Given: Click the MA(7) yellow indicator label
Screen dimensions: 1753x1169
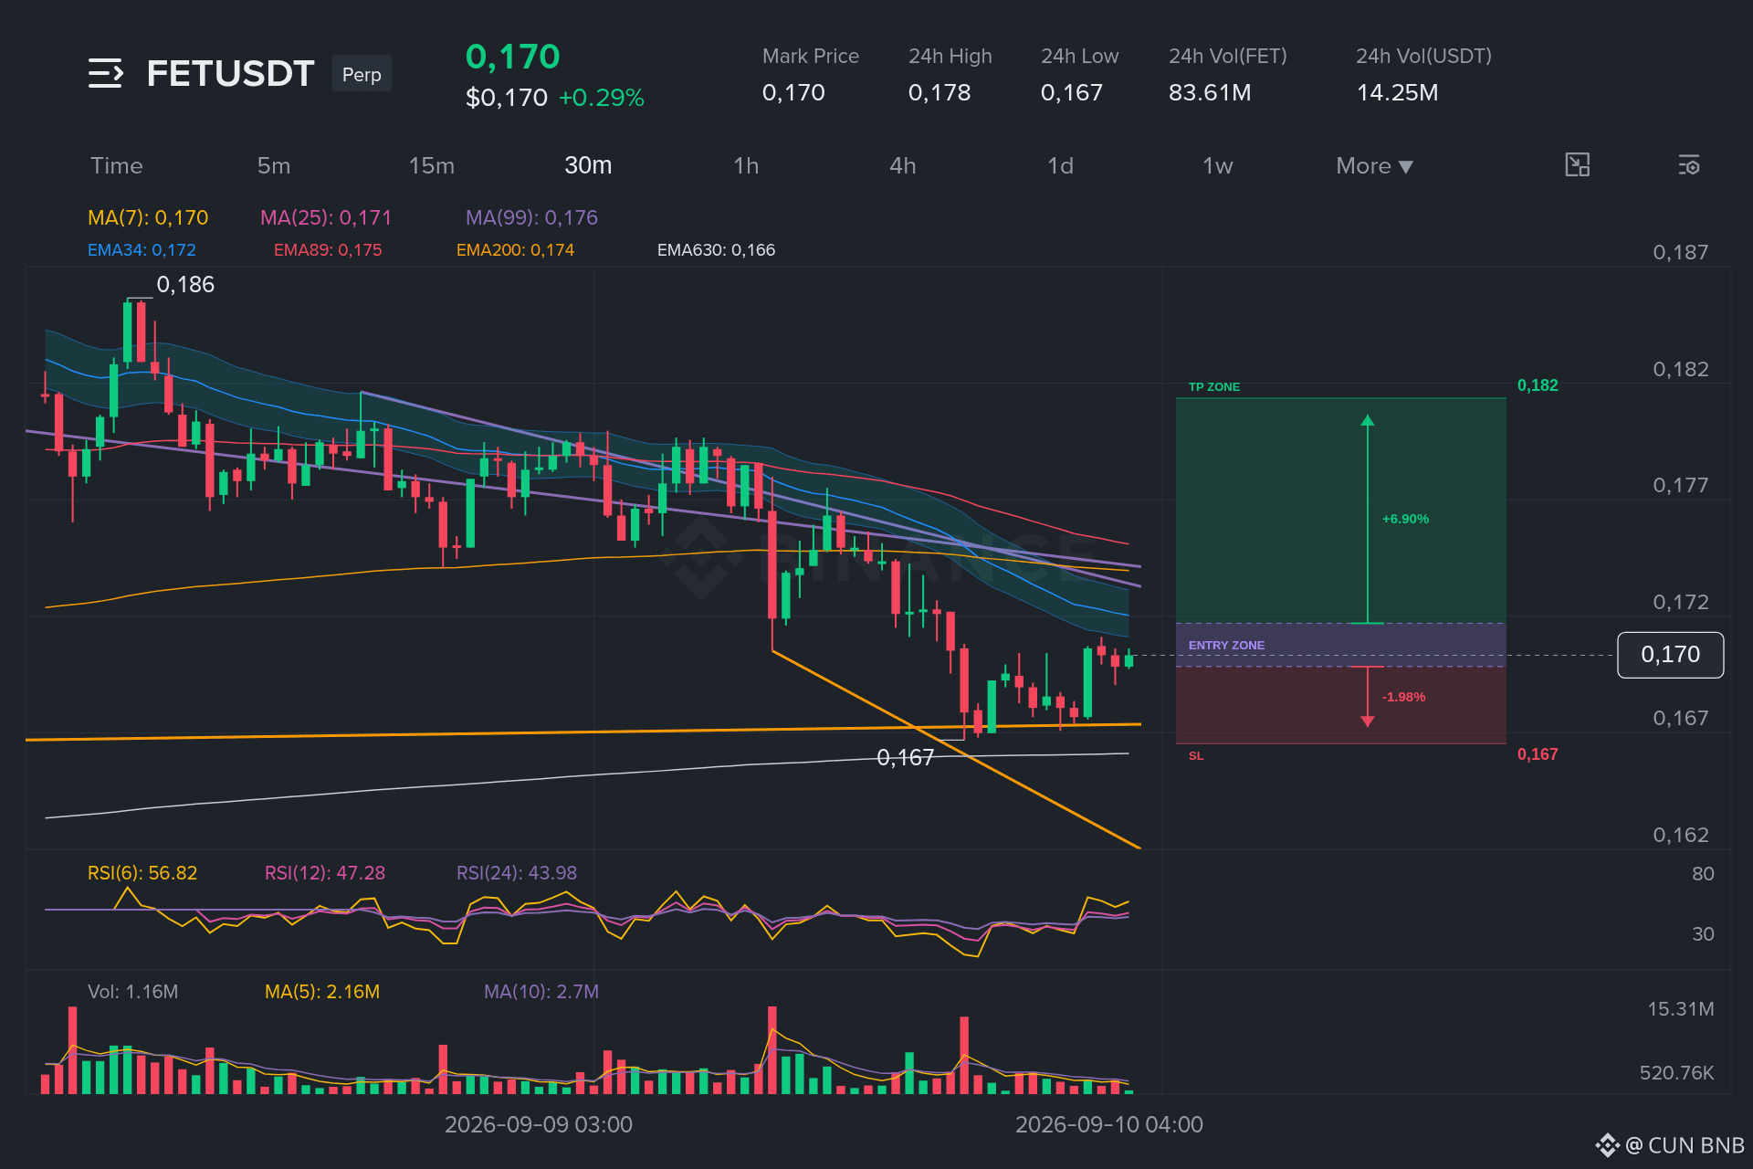Looking at the screenshot, I should (x=148, y=217).
